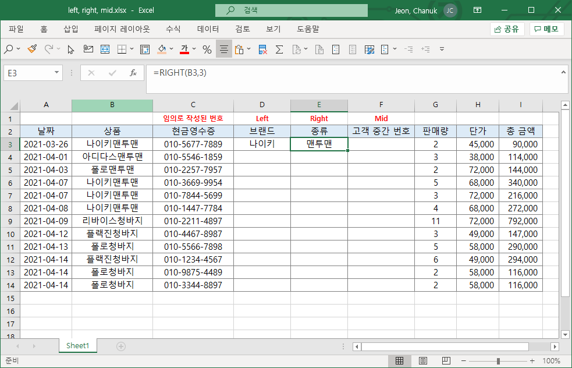Image resolution: width=572 pixels, height=368 pixels.
Task: Click the 메모 comments button
Action: click(x=547, y=29)
